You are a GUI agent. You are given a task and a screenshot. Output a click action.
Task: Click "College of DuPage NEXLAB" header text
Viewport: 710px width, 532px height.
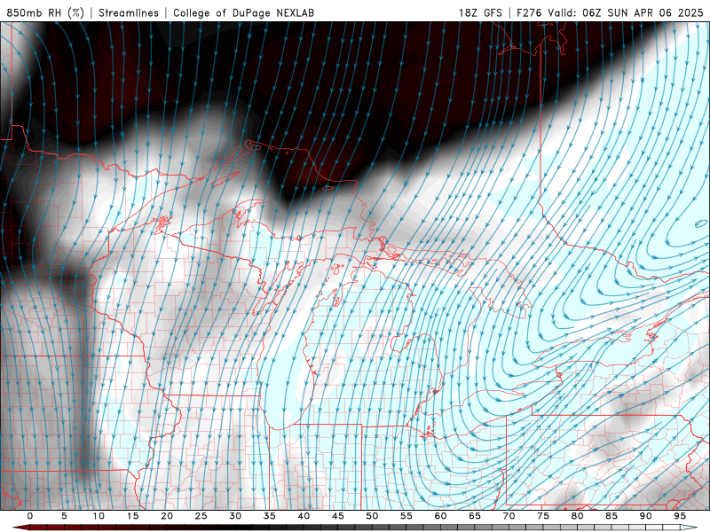point(243,12)
